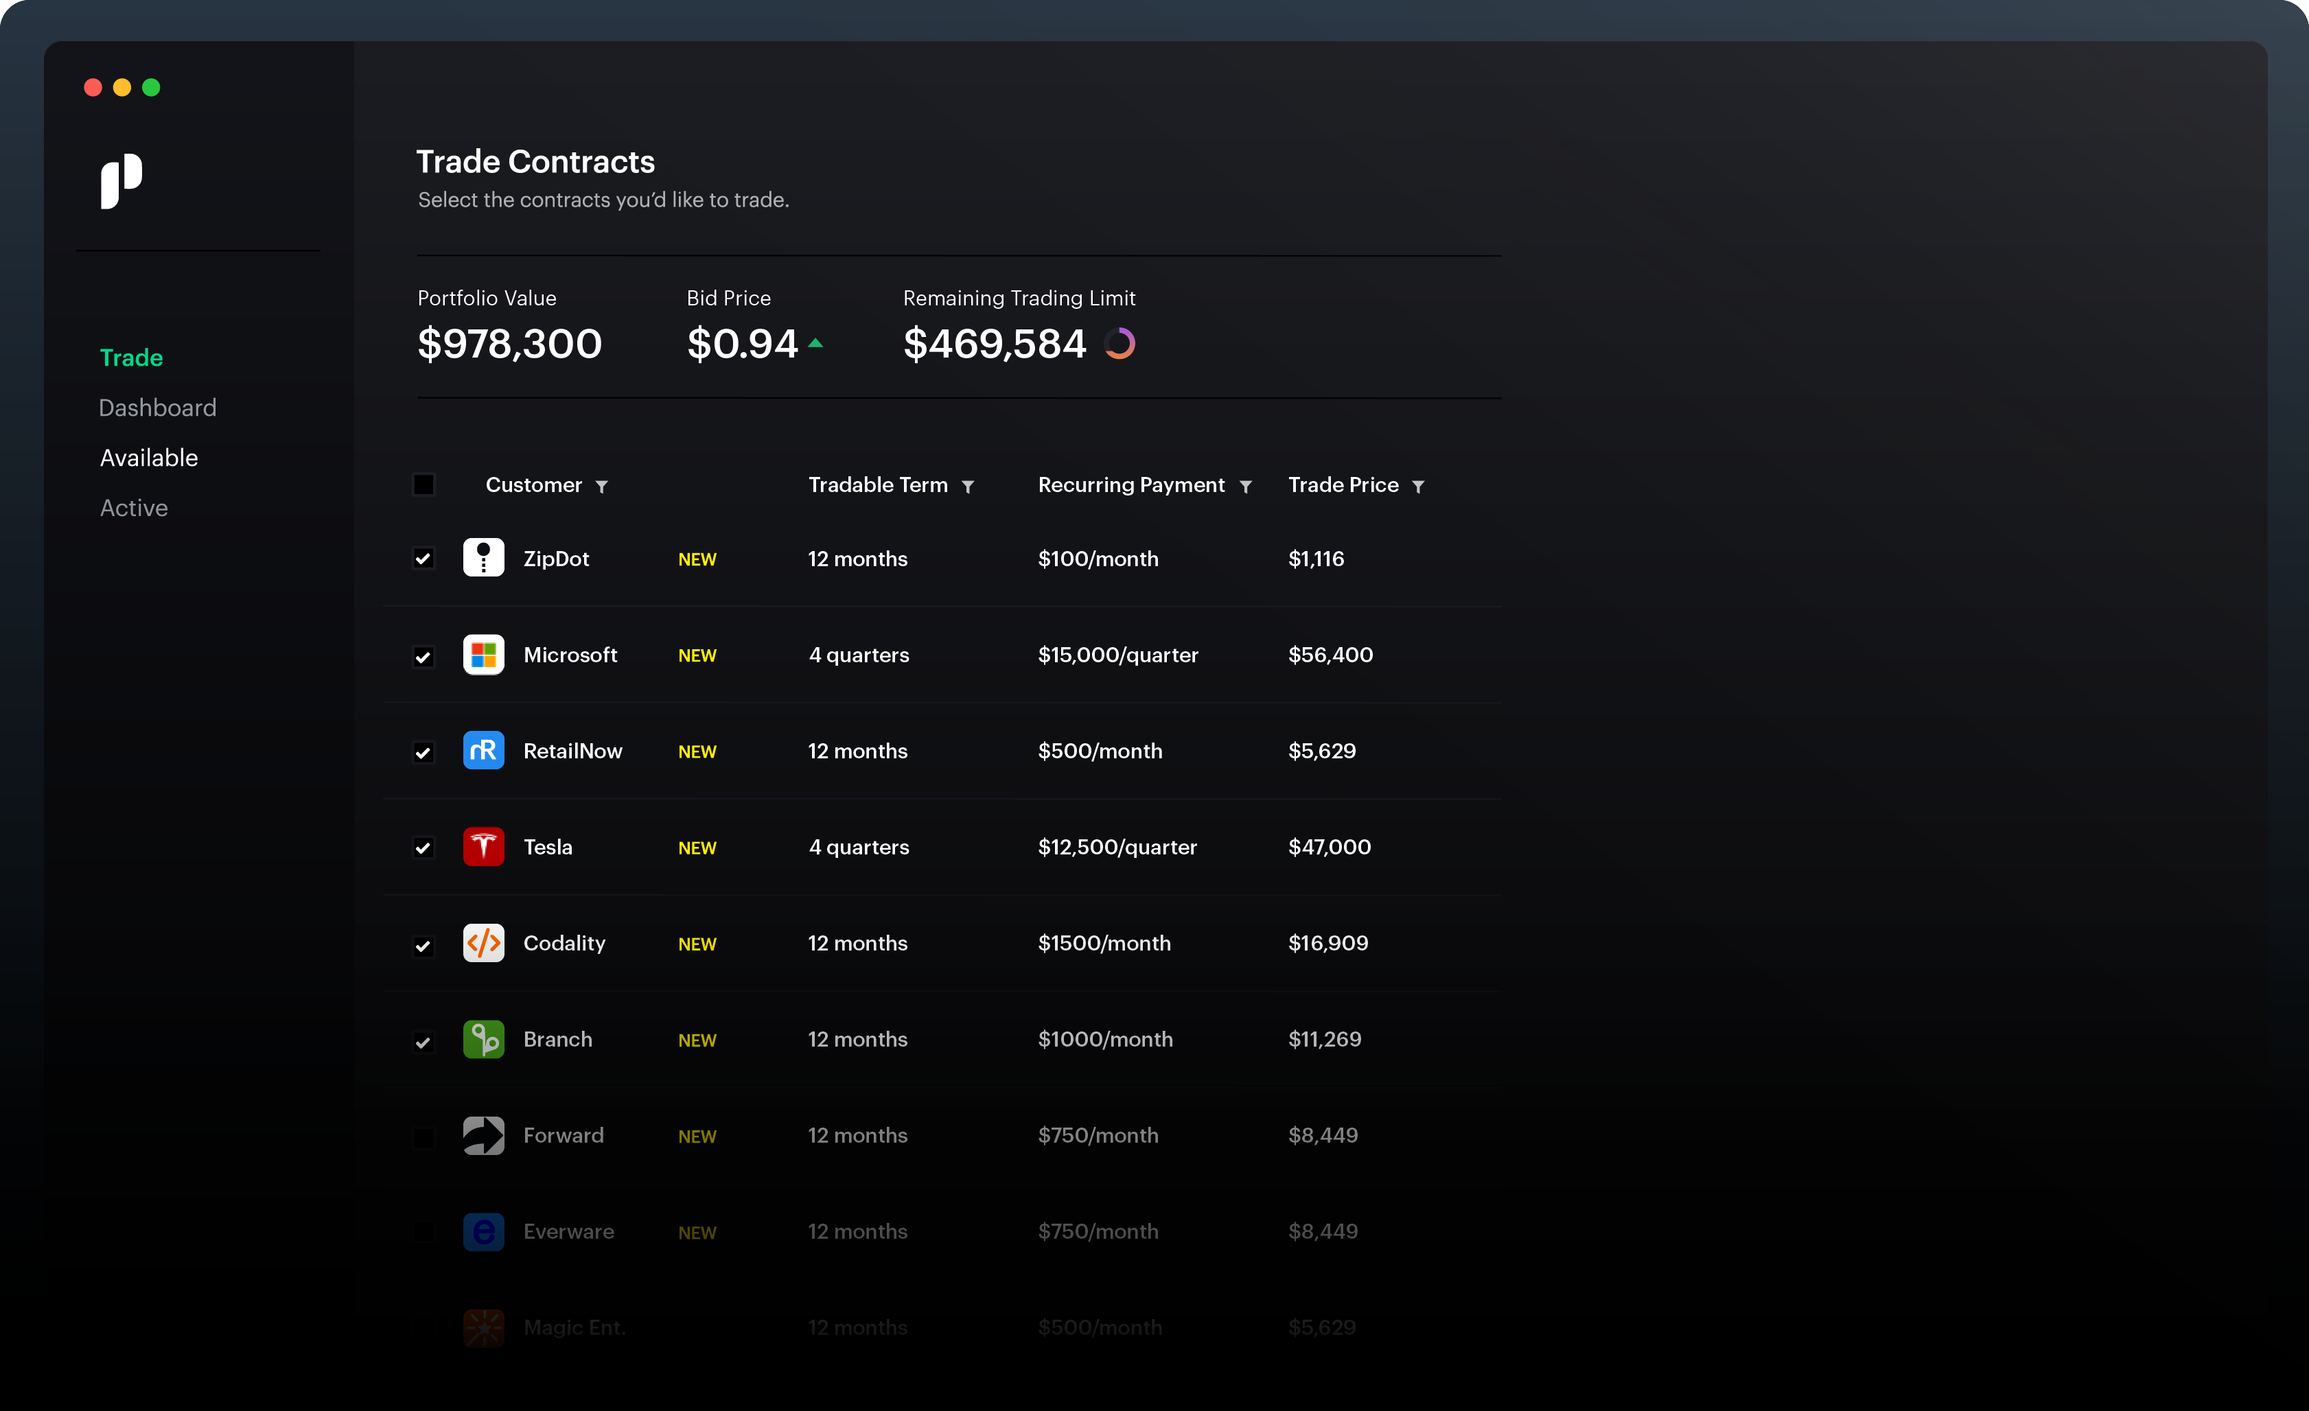Open the Customer column filter
This screenshot has width=2309, height=1411.
click(x=601, y=487)
